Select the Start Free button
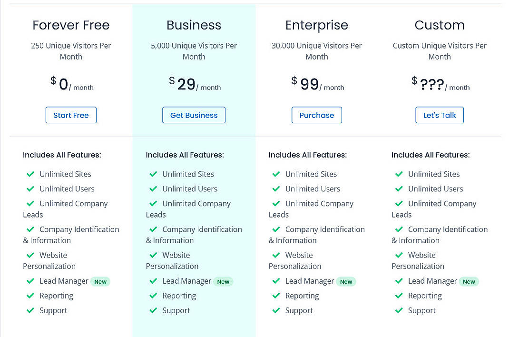This screenshot has width=509, height=337. [x=71, y=115]
